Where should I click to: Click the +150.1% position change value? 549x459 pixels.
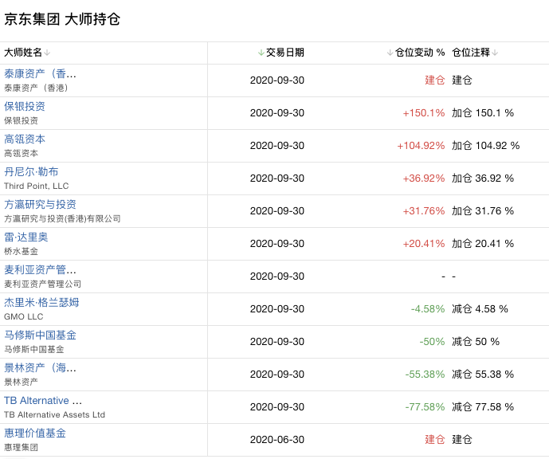(x=424, y=112)
